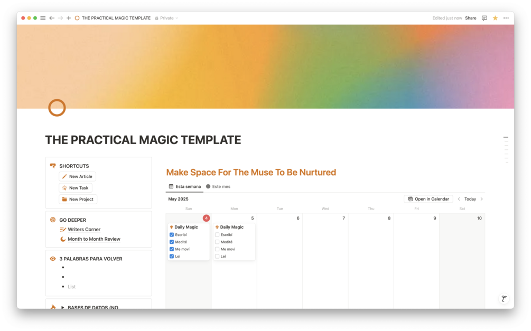Check Medité on Monday's Daily Magic
Image resolution: width=531 pixels, height=331 pixels.
pos(217,242)
